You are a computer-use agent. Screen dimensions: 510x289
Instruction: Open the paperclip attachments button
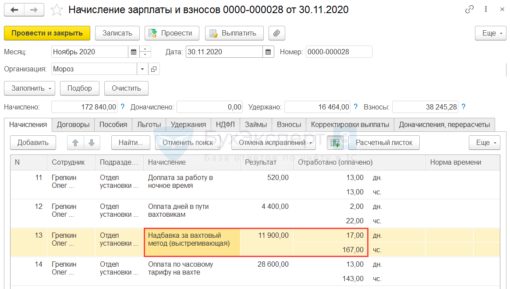277,33
